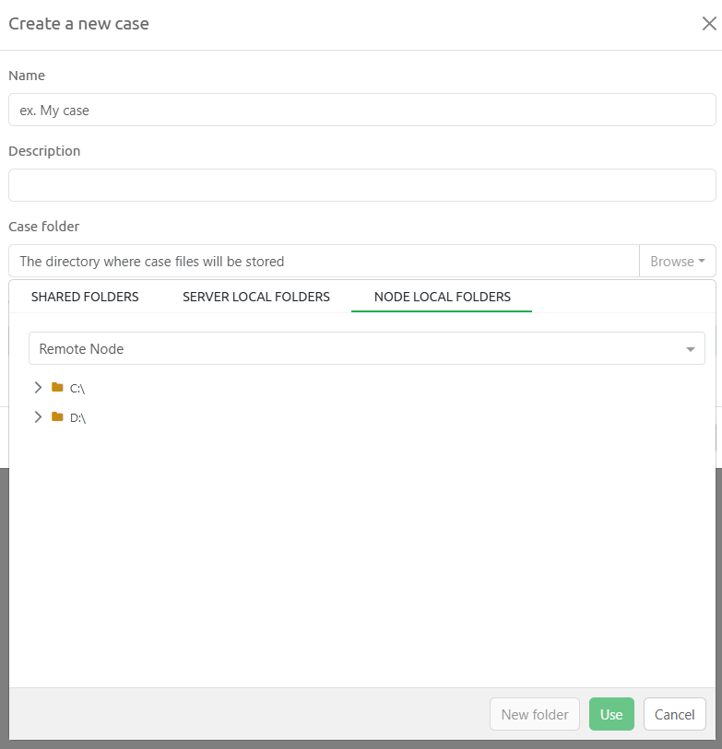The image size is (722, 749).
Task: Switch to the SHARED FOLDERS tab
Action: [85, 297]
